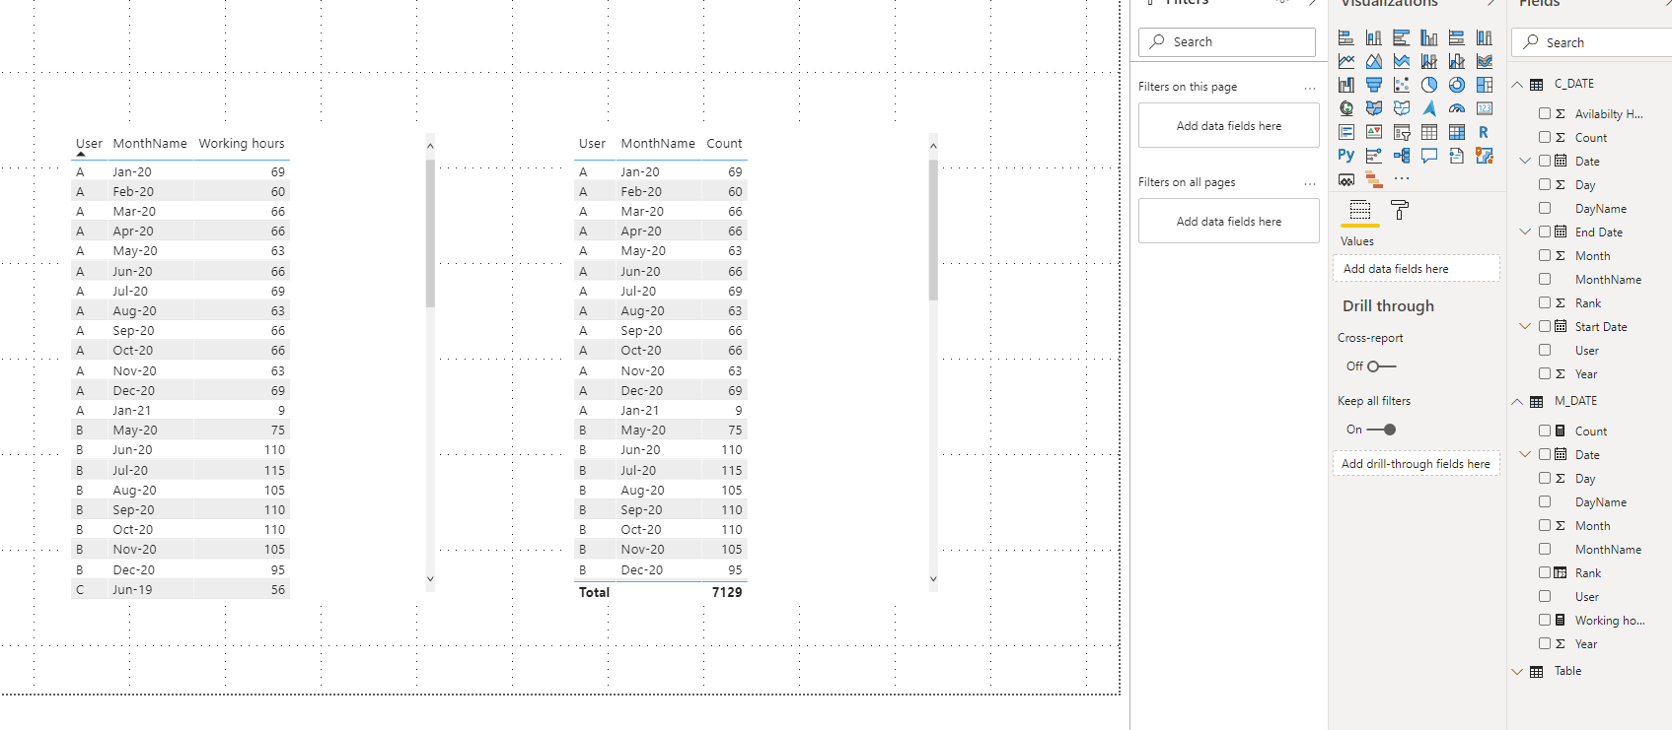Image resolution: width=1672 pixels, height=730 pixels.
Task: Check the Avilabilty H... field checkbox
Action: tap(1545, 113)
